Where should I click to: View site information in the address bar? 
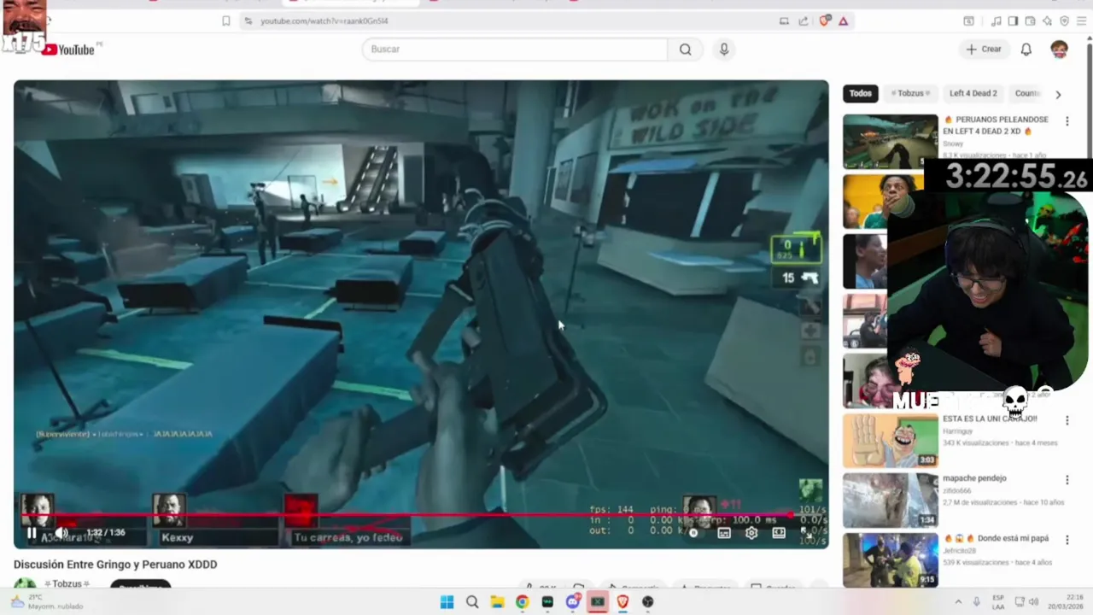coord(248,20)
